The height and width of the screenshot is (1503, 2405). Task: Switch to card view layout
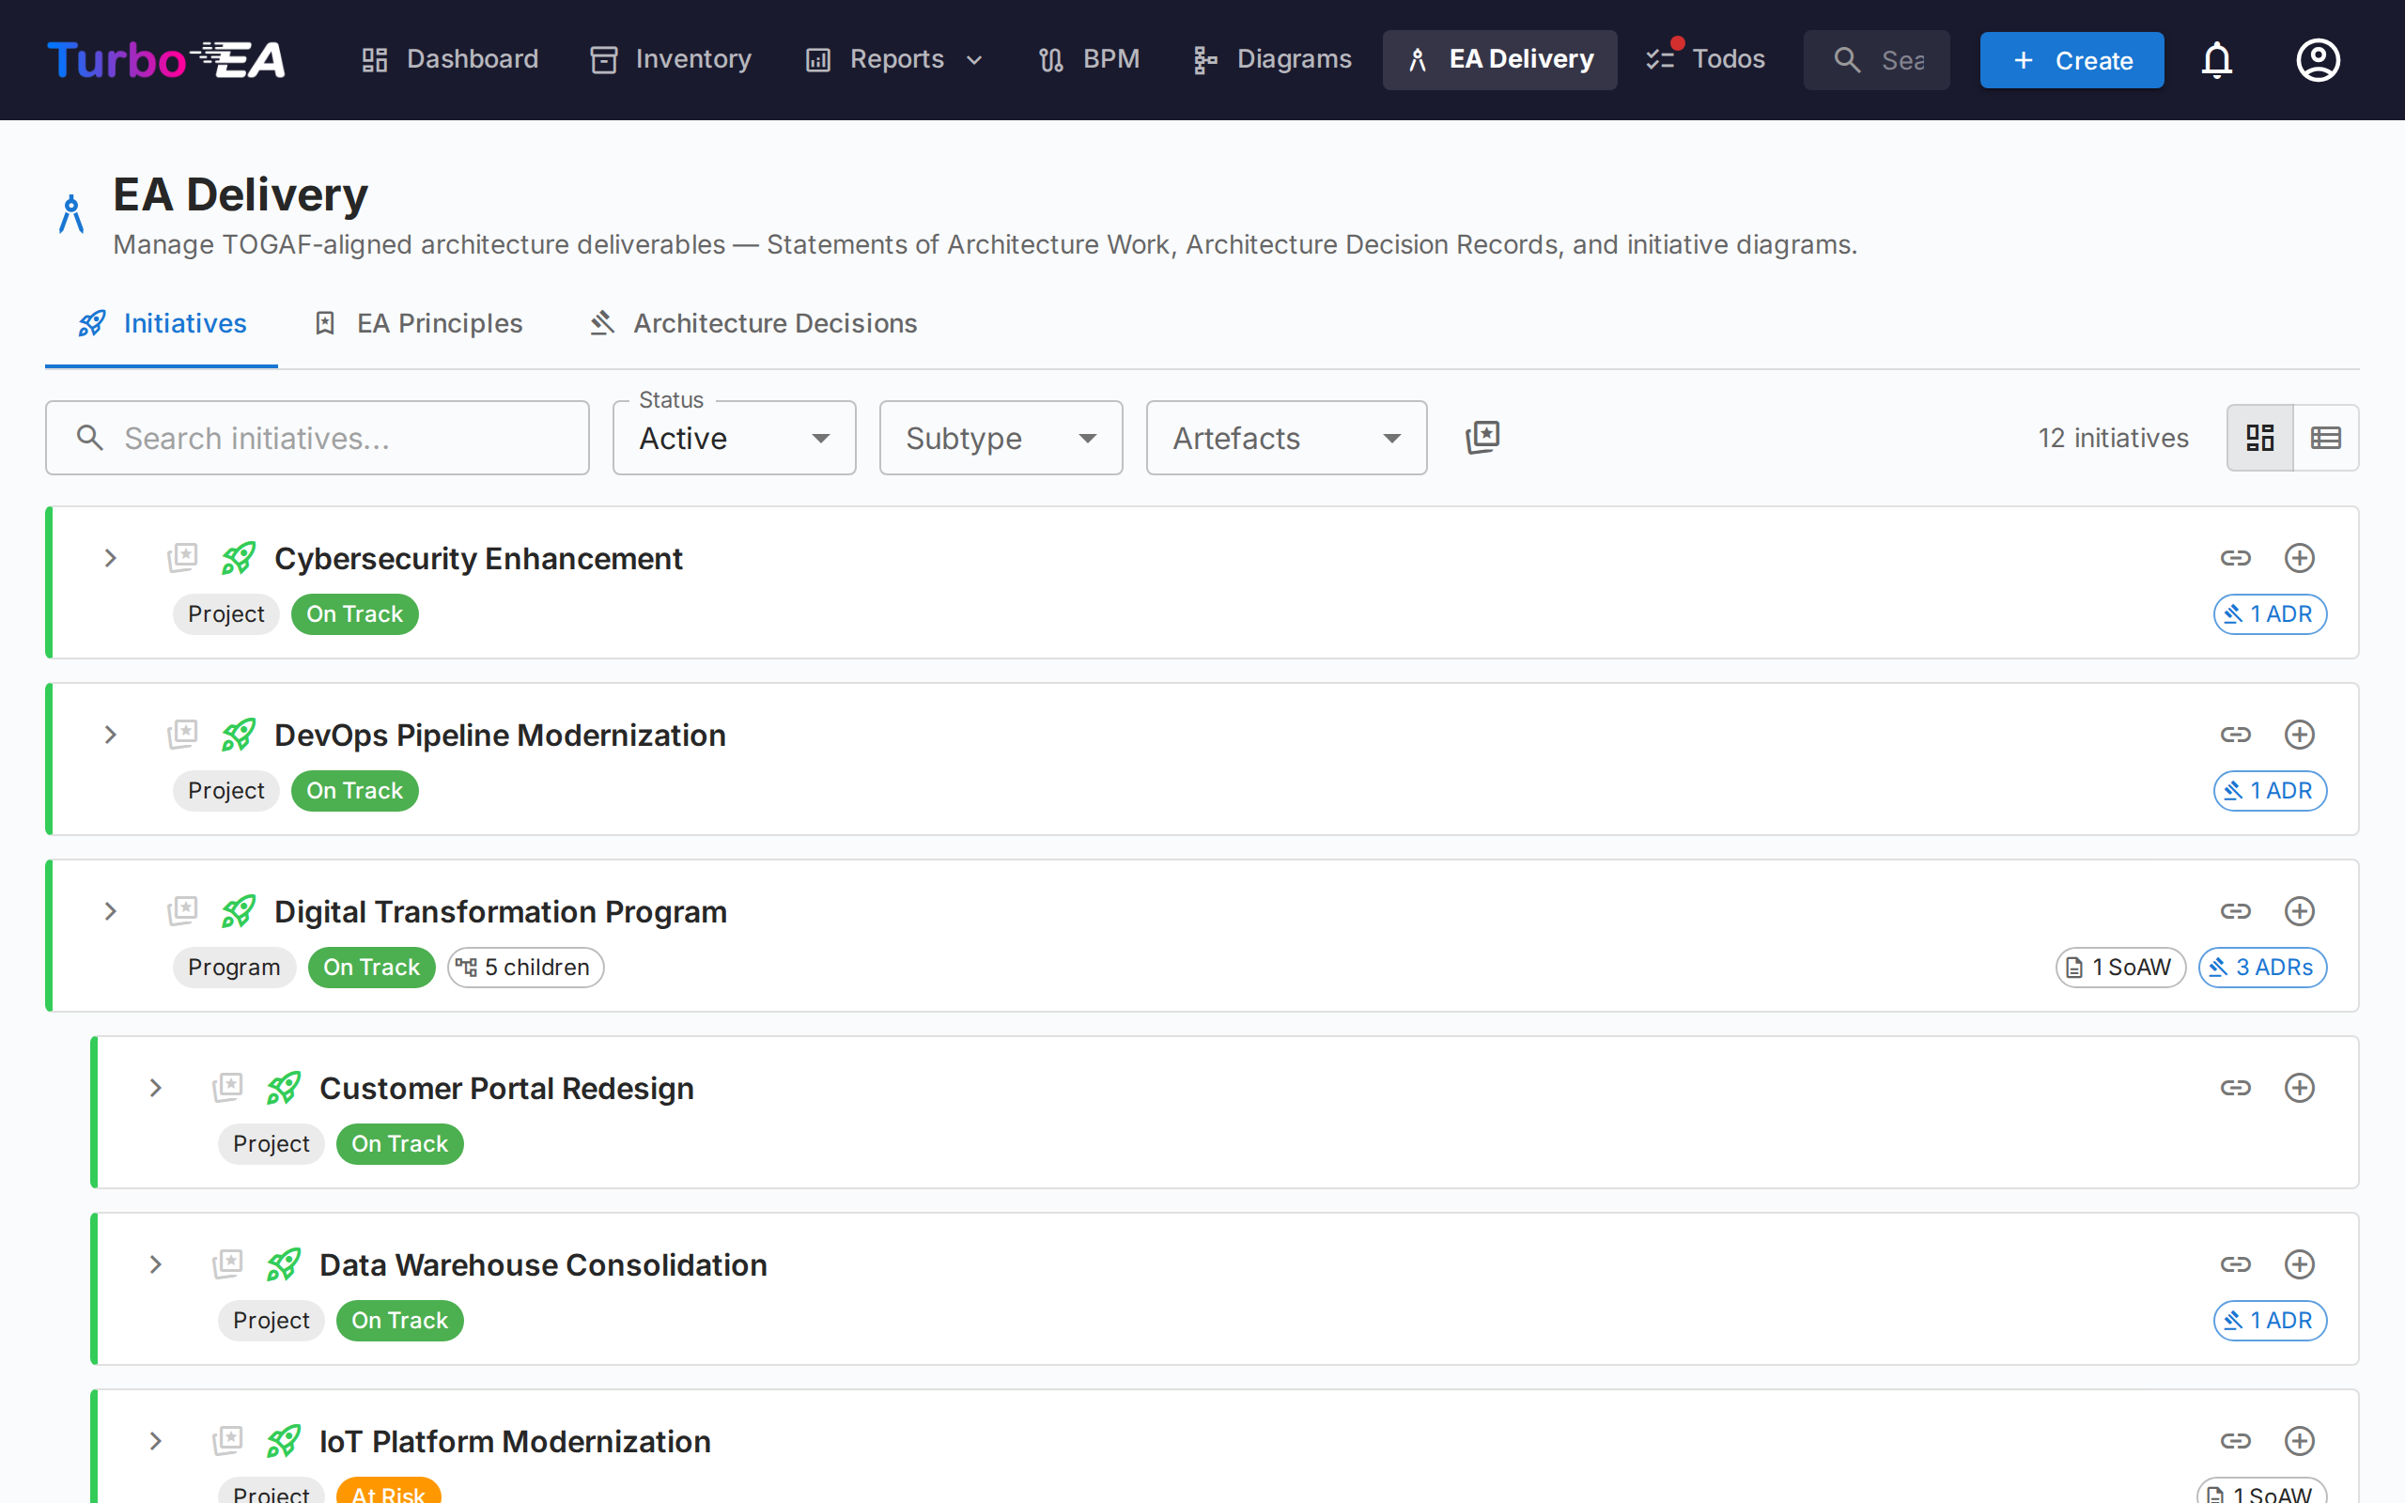(x=2260, y=438)
